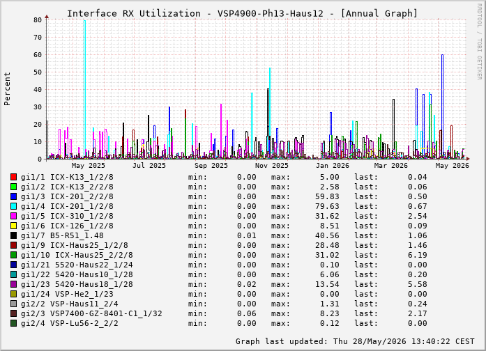Click the last value 6.19
The image size is (486, 351).
pyautogui.click(x=418, y=255)
